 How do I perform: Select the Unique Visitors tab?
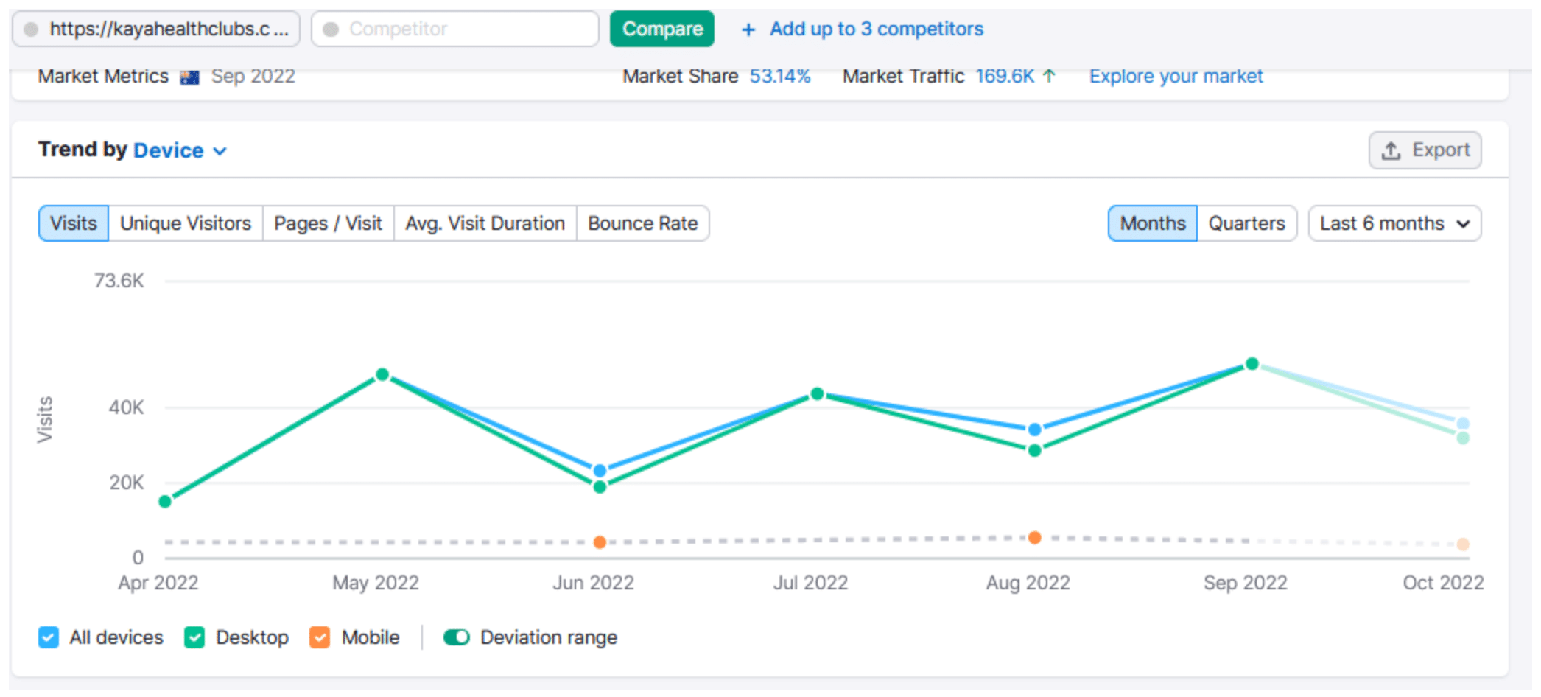point(186,223)
